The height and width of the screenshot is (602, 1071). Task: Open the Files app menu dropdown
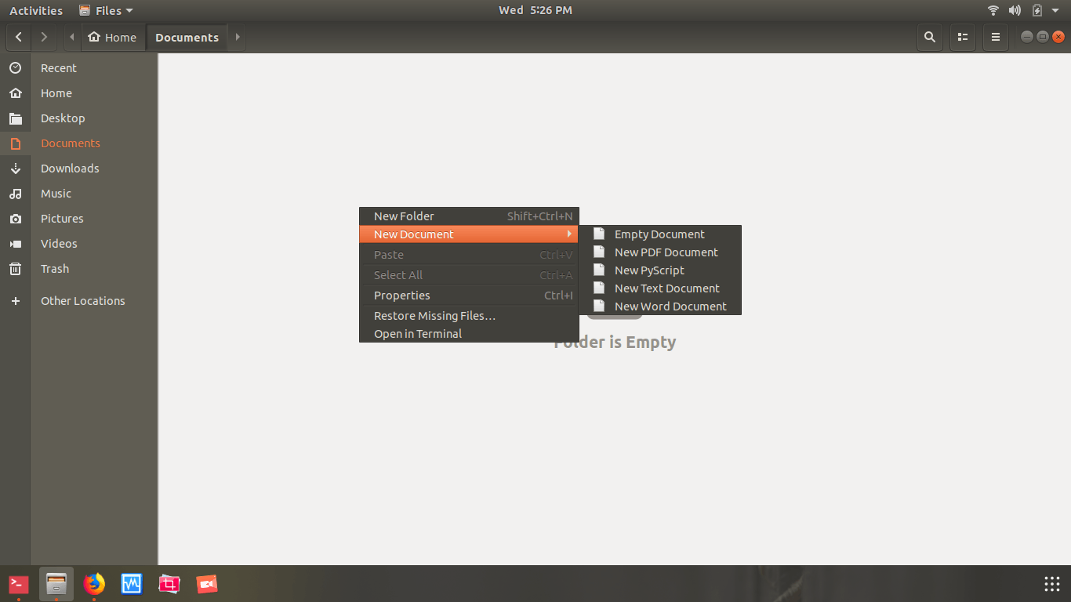pyautogui.click(x=107, y=10)
